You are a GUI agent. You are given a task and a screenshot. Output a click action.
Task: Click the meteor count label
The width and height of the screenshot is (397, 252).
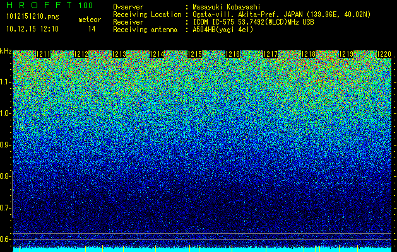pos(90,20)
